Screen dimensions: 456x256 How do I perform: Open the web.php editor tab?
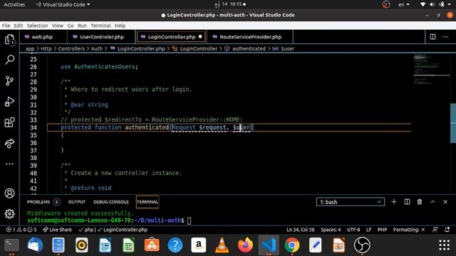tap(43, 37)
